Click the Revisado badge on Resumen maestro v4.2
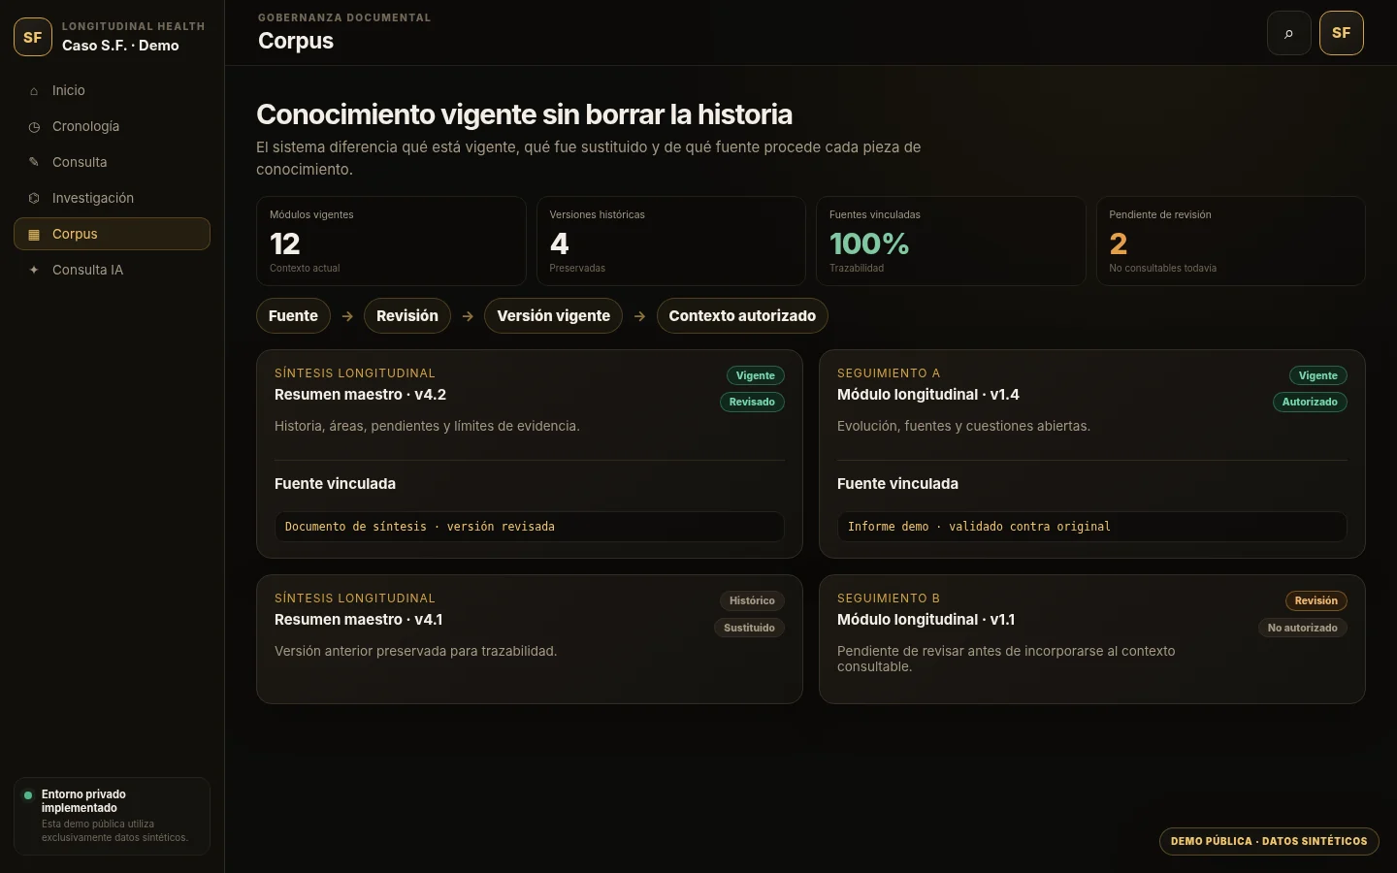The height and width of the screenshot is (873, 1397). coord(752,402)
